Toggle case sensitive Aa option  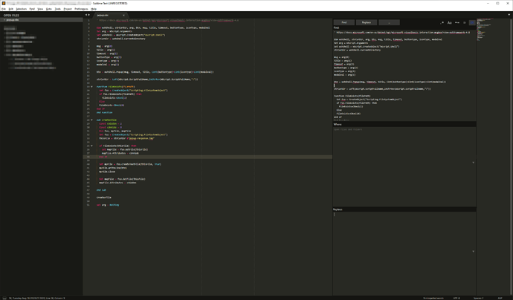450,22
